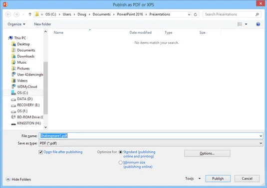Click Presentations in the address breadcrumb
Image resolution: width=267 pixels, height=188 pixels.
(160, 14)
